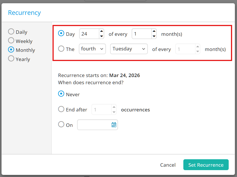Select the On date end option

tap(61, 124)
